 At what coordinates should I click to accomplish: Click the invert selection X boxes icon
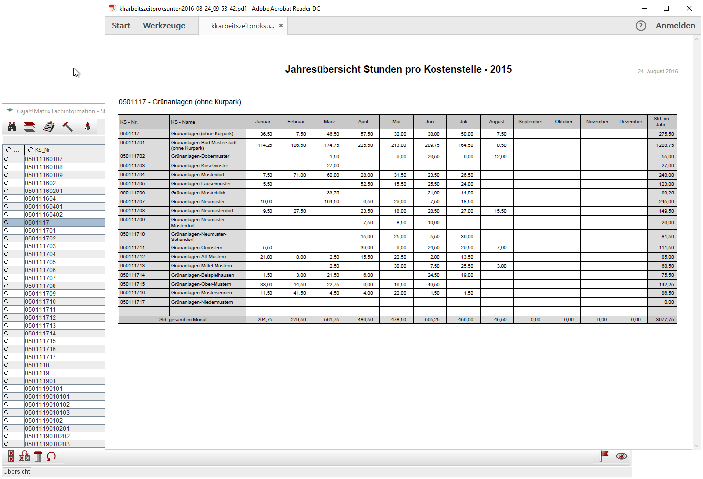coord(25,456)
